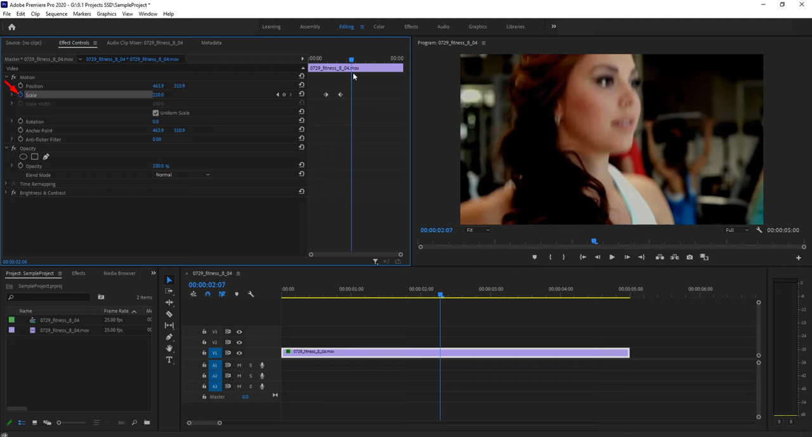Collapse the Motion effect group

(x=6, y=77)
